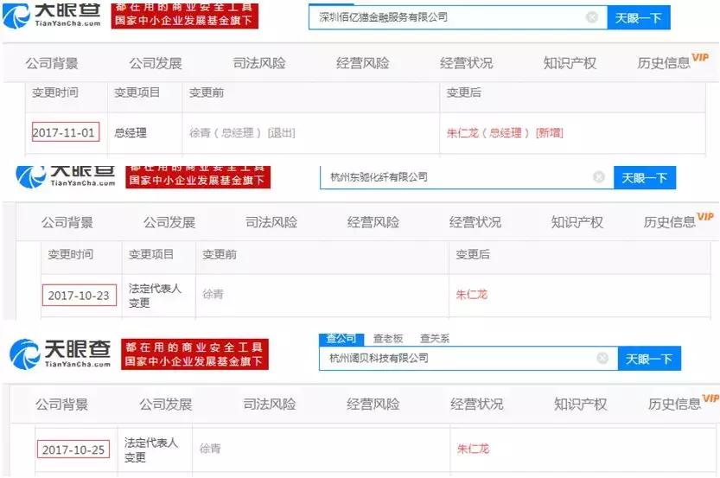Click 徐青 in the 2017-10-23 row
This screenshot has height=478, width=720.
213,295
